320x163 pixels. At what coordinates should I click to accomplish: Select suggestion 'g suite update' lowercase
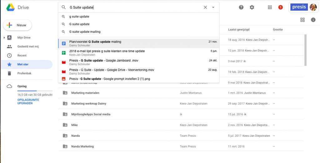139,17
